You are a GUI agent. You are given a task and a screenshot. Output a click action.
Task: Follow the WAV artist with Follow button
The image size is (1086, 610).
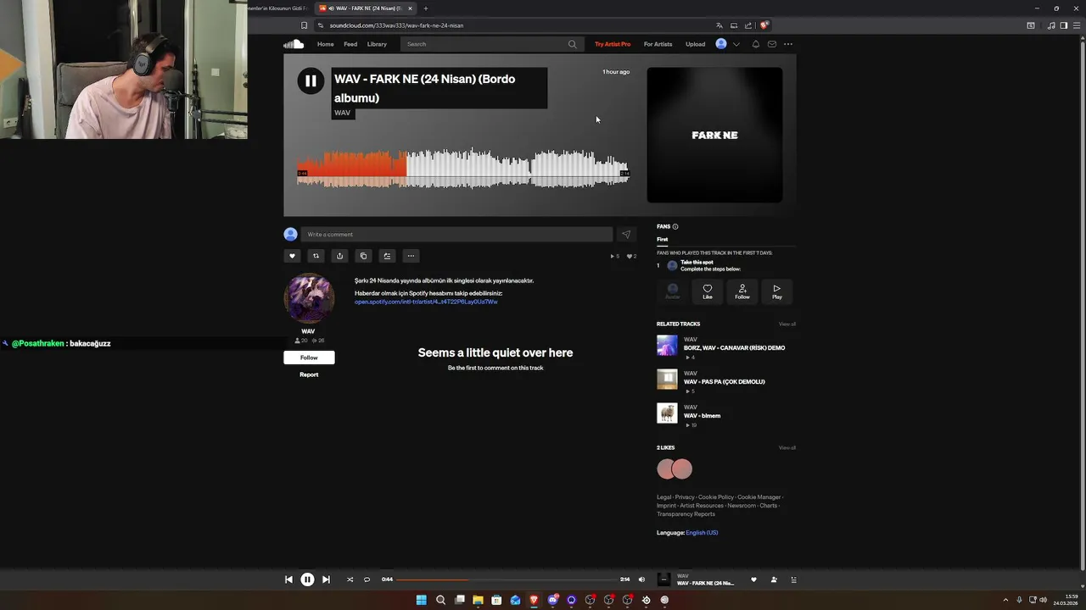[x=309, y=358]
